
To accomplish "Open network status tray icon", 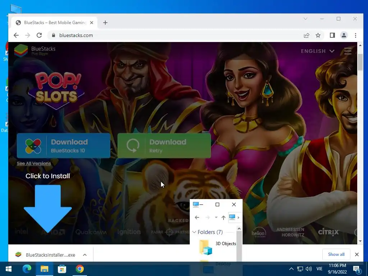I will 300,269.
